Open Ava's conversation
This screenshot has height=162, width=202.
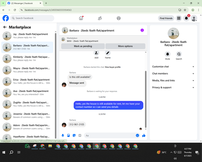pos(27,93)
